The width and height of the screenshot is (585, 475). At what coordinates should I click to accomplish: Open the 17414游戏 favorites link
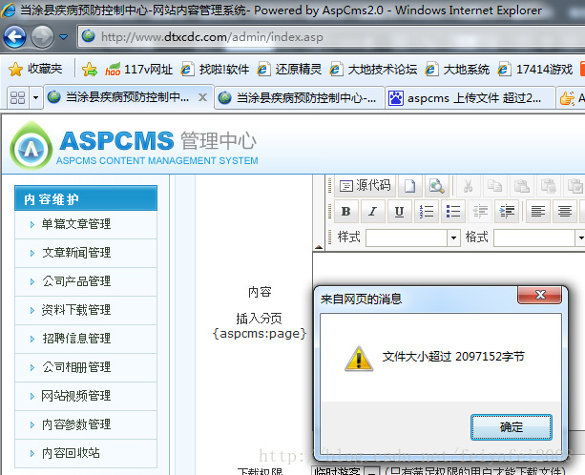coord(535,70)
